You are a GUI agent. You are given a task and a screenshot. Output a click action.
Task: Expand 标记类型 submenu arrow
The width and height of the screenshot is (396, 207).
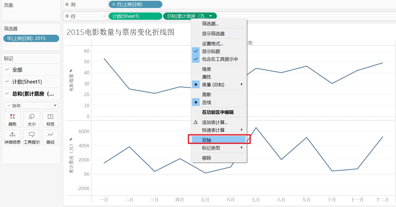coord(242,147)
